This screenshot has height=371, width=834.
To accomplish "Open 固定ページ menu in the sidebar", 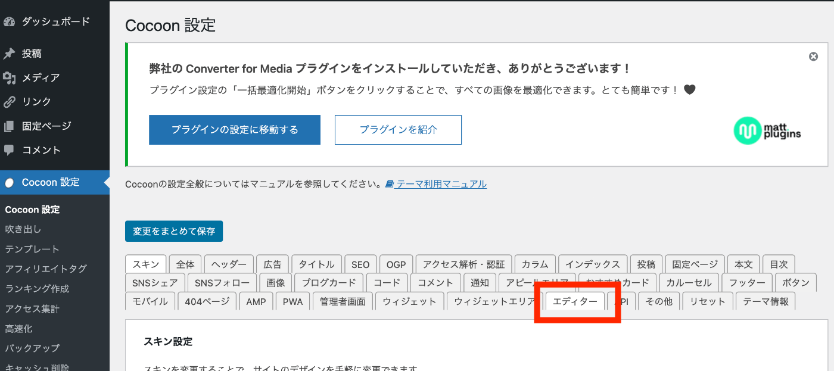I will pos(46,126).
